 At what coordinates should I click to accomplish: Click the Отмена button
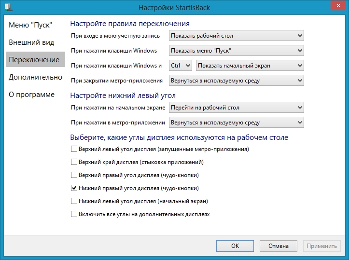coord(278,246)
